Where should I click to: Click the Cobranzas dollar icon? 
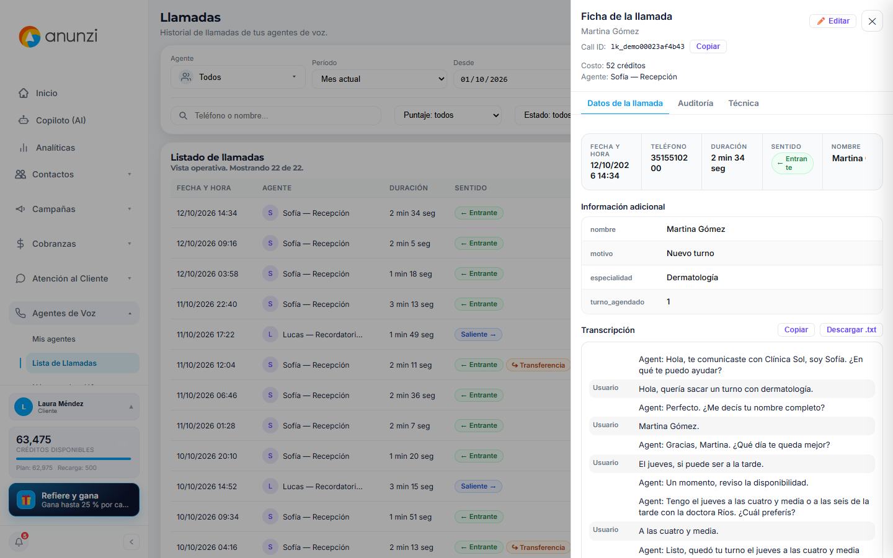[20, 244]
